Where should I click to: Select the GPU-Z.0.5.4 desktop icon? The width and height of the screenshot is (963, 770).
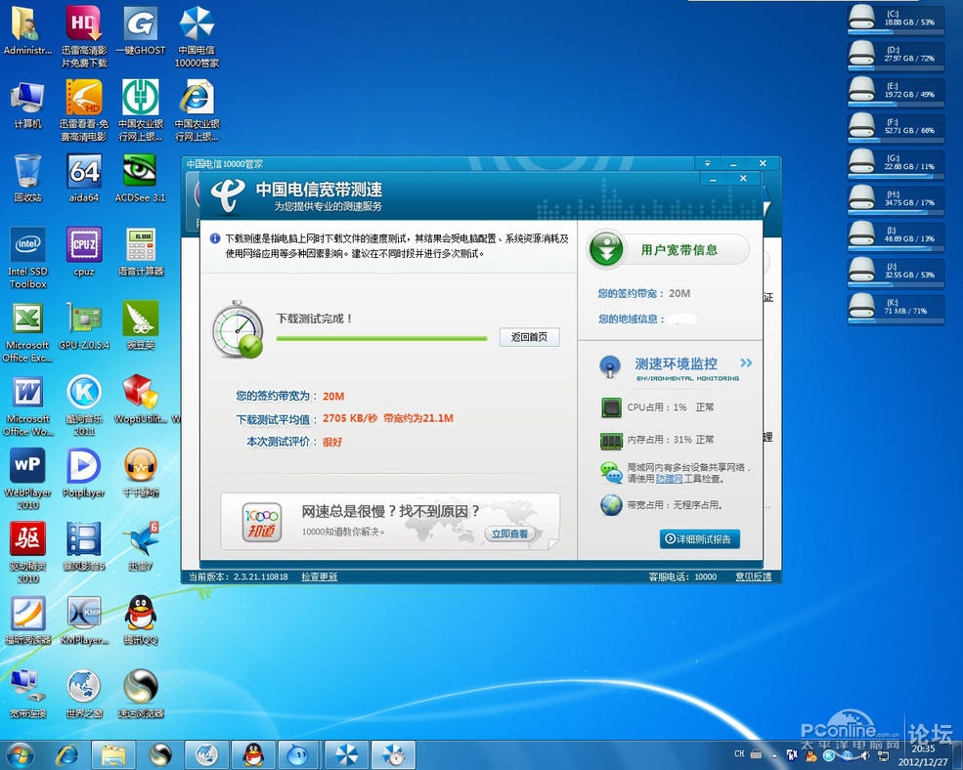click(x=84, y=325)
